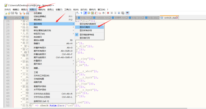Open the Function List toolbar icon

(x=96, y=13)
